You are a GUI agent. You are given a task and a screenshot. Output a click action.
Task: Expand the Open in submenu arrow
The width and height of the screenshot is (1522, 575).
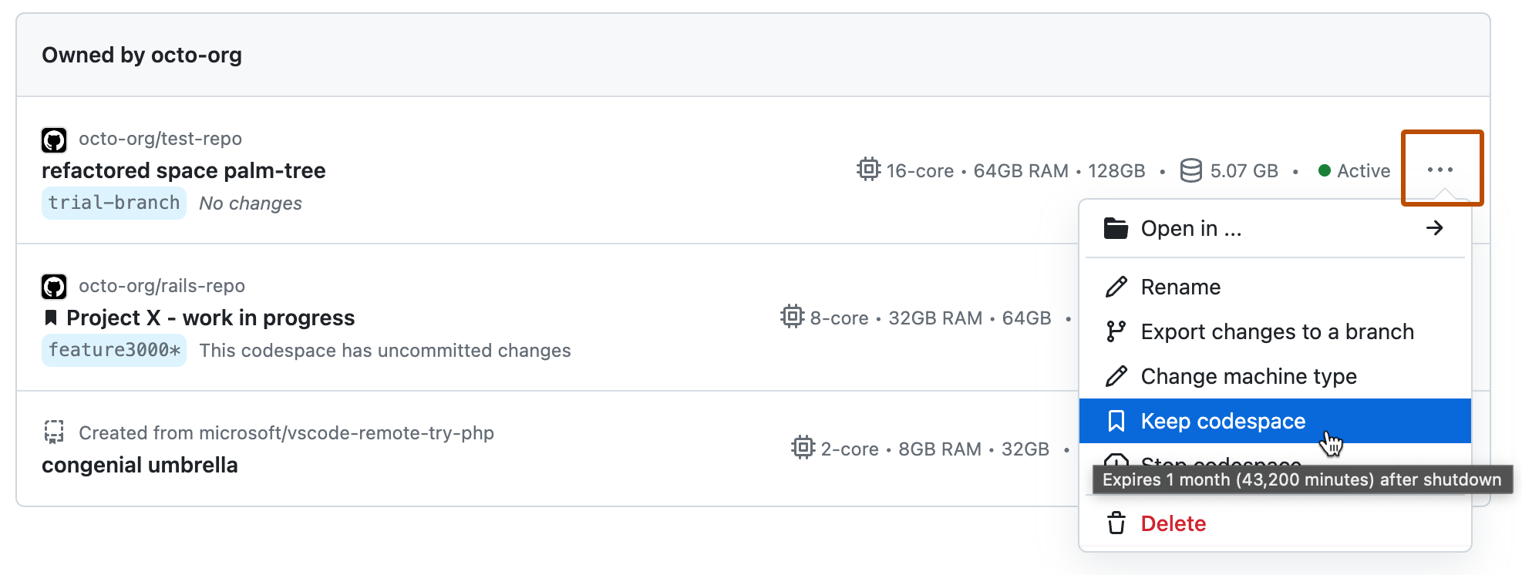[1434, 227]
